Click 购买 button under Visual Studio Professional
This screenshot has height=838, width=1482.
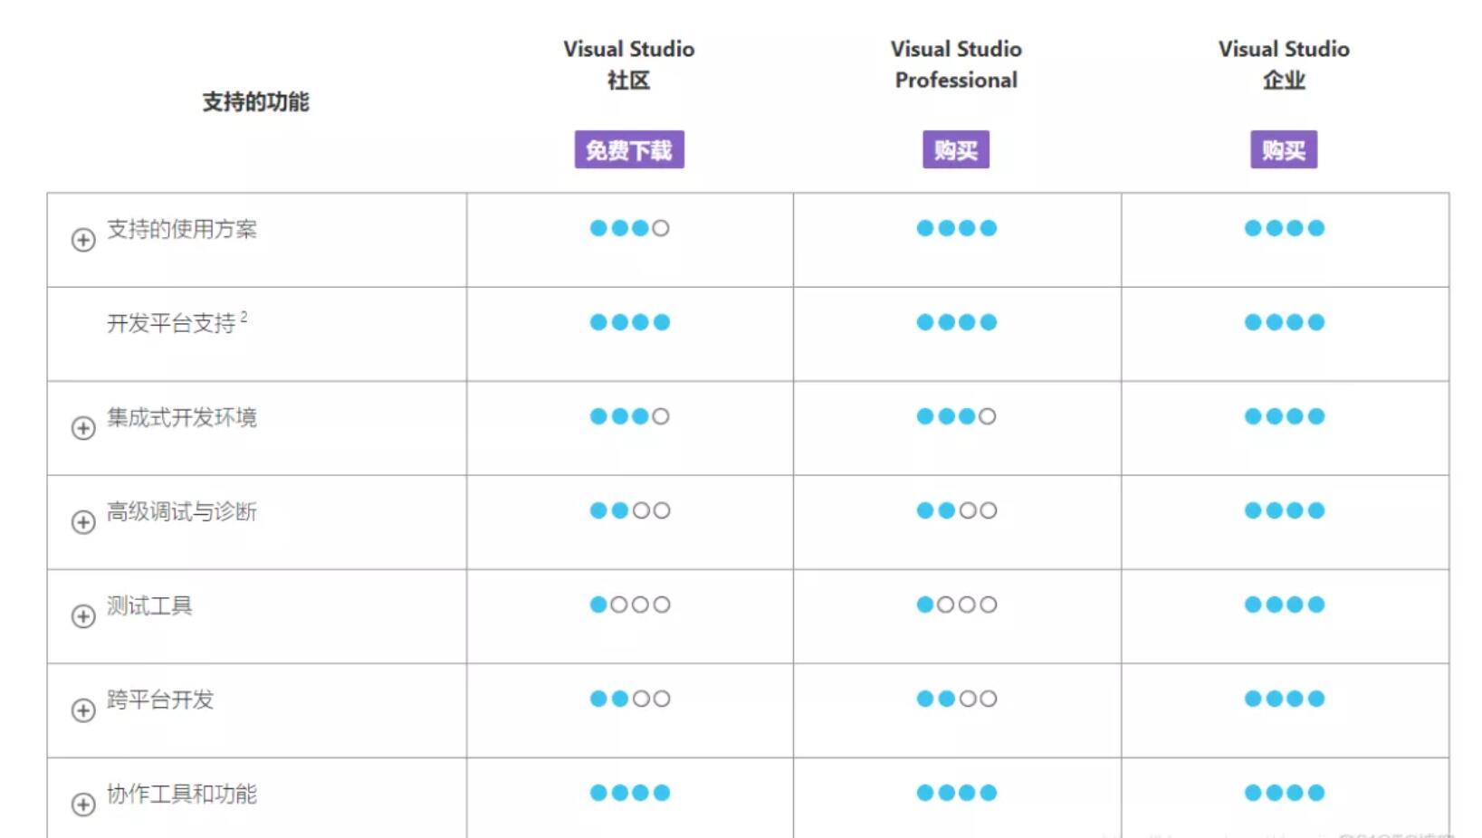click(956, 149)
